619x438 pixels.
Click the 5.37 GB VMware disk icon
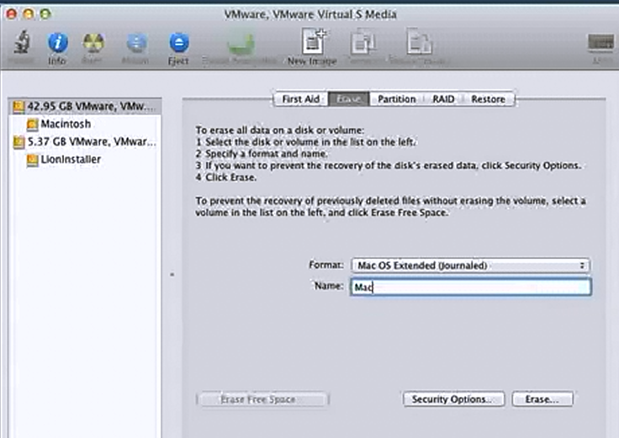coord(19,142)
